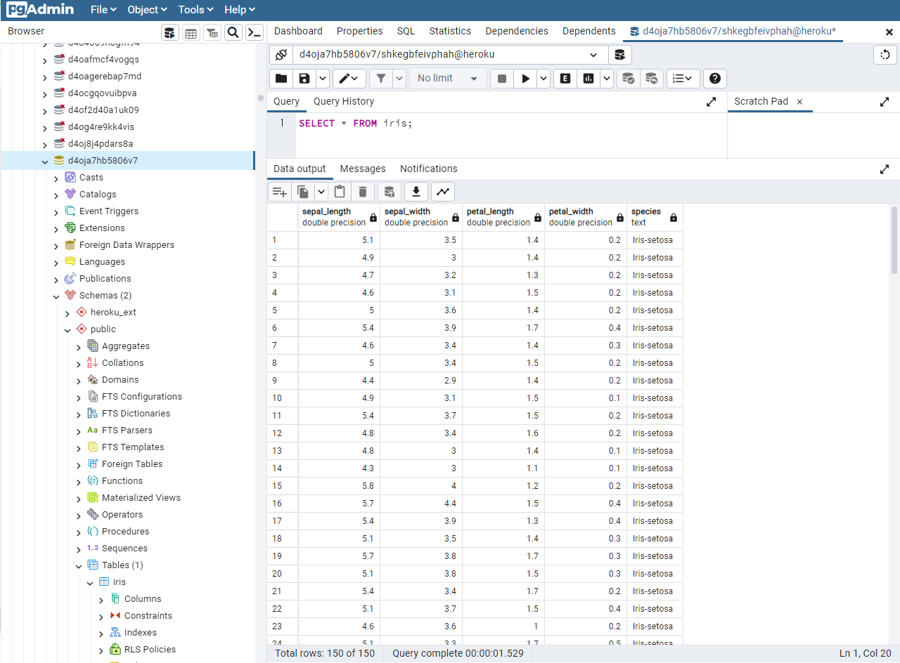Collapse the Tables (1) node
900x663 pixels.
79,565
